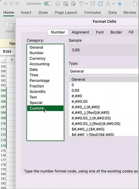This screenshot has width=139, height=189.
Task: Select the Date category
Action: point(45,69)
